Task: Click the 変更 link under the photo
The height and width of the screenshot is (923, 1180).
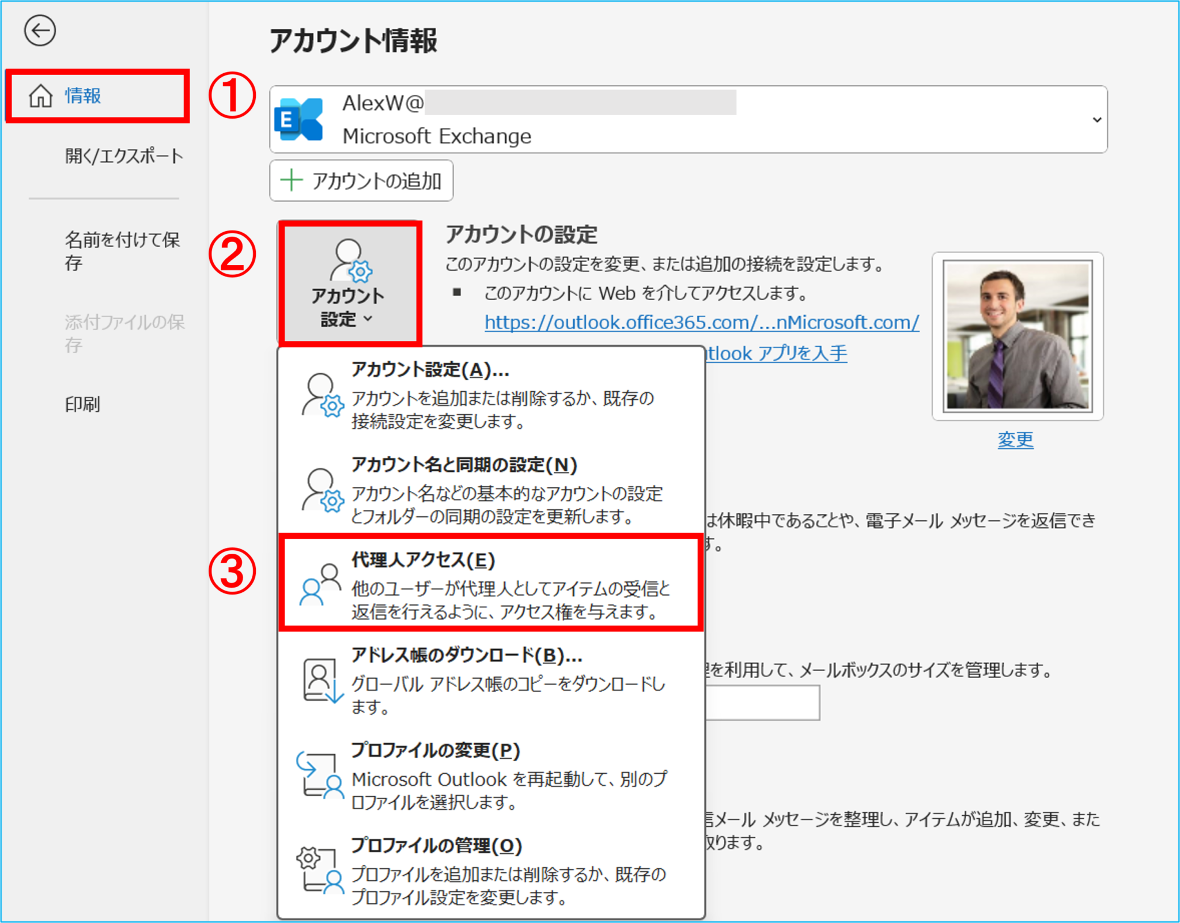Action: 1015,440
